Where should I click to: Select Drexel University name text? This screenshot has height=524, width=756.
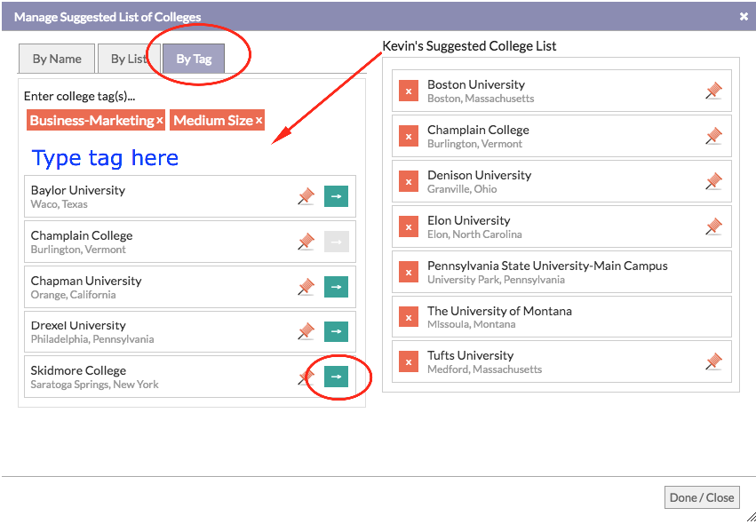78,325
